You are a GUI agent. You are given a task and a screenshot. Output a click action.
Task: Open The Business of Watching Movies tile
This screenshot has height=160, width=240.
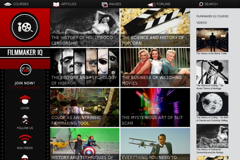pyautogui.click(x=155, y=68)
